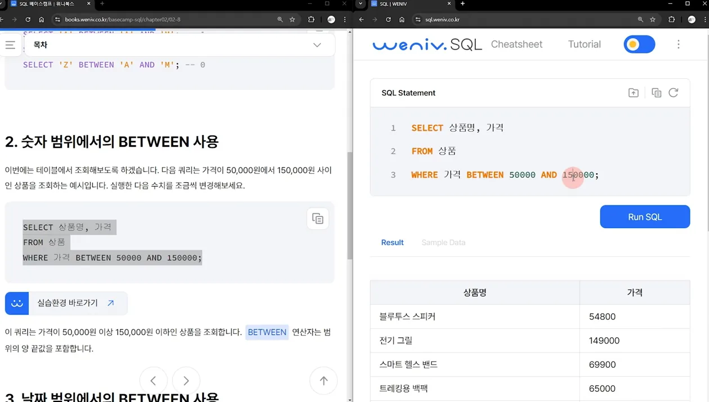
Task: Open extensions in the SQL browser window
Action: (x=671, y=19)
